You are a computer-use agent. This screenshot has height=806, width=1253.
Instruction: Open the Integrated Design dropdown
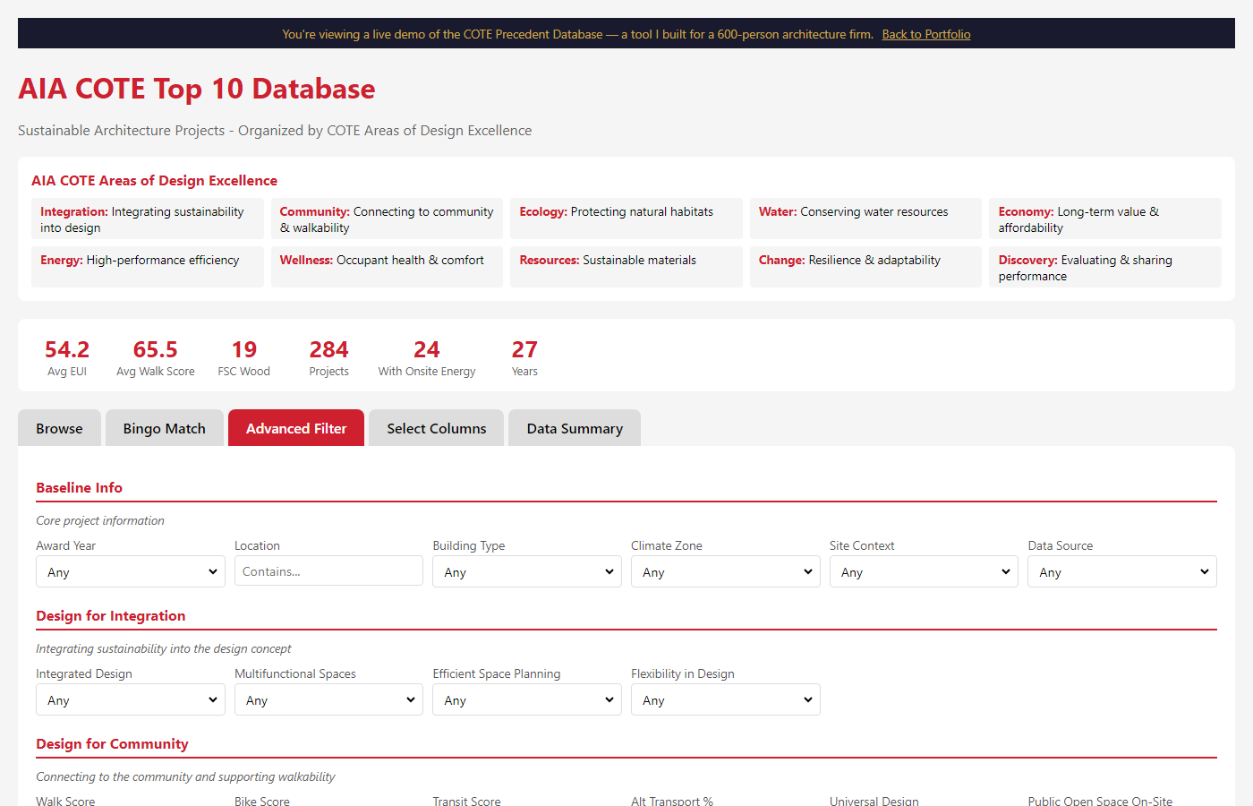pyautogui.click(x=131, y=699)
